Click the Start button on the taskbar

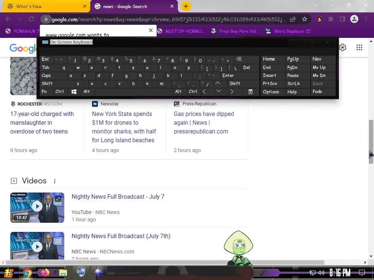[x=9, y=273]
